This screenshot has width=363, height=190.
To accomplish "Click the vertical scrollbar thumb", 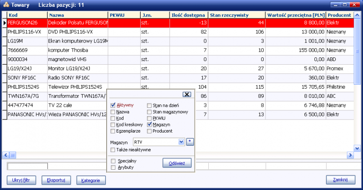I will (x=357, y=51).
